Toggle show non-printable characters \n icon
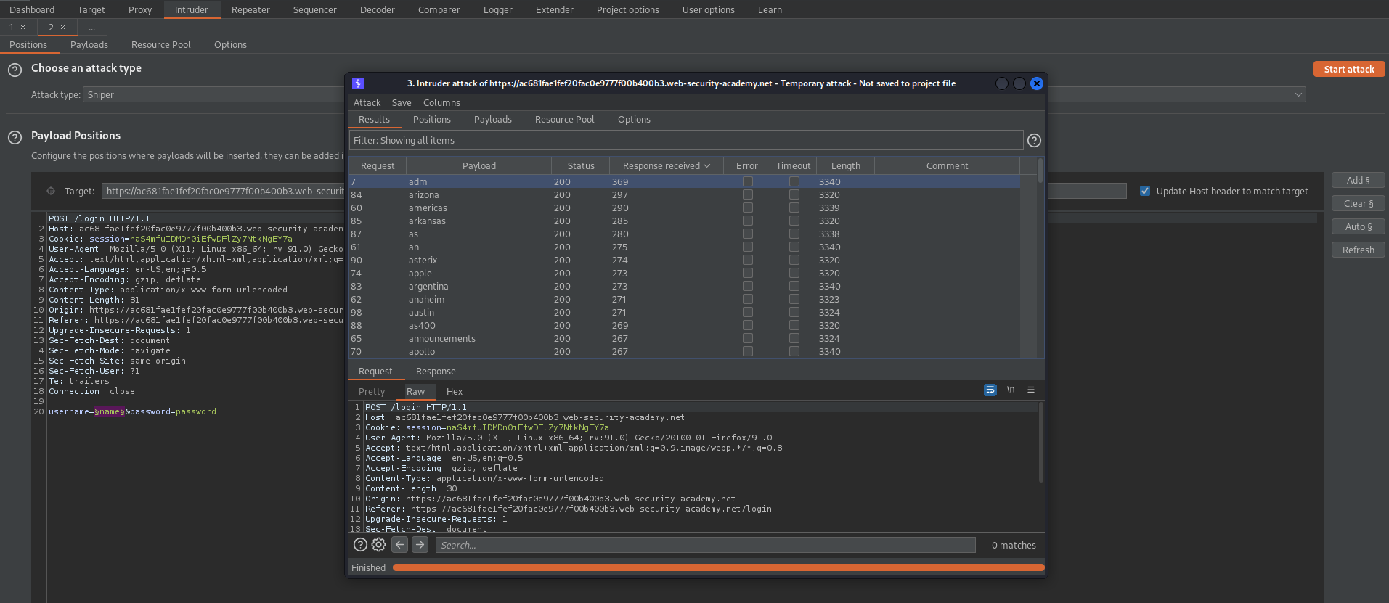 point(1010,390)
